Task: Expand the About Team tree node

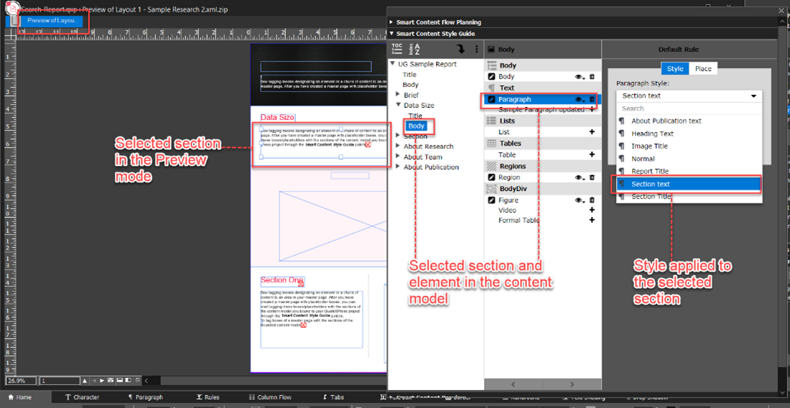Action: tap(399, 157)
